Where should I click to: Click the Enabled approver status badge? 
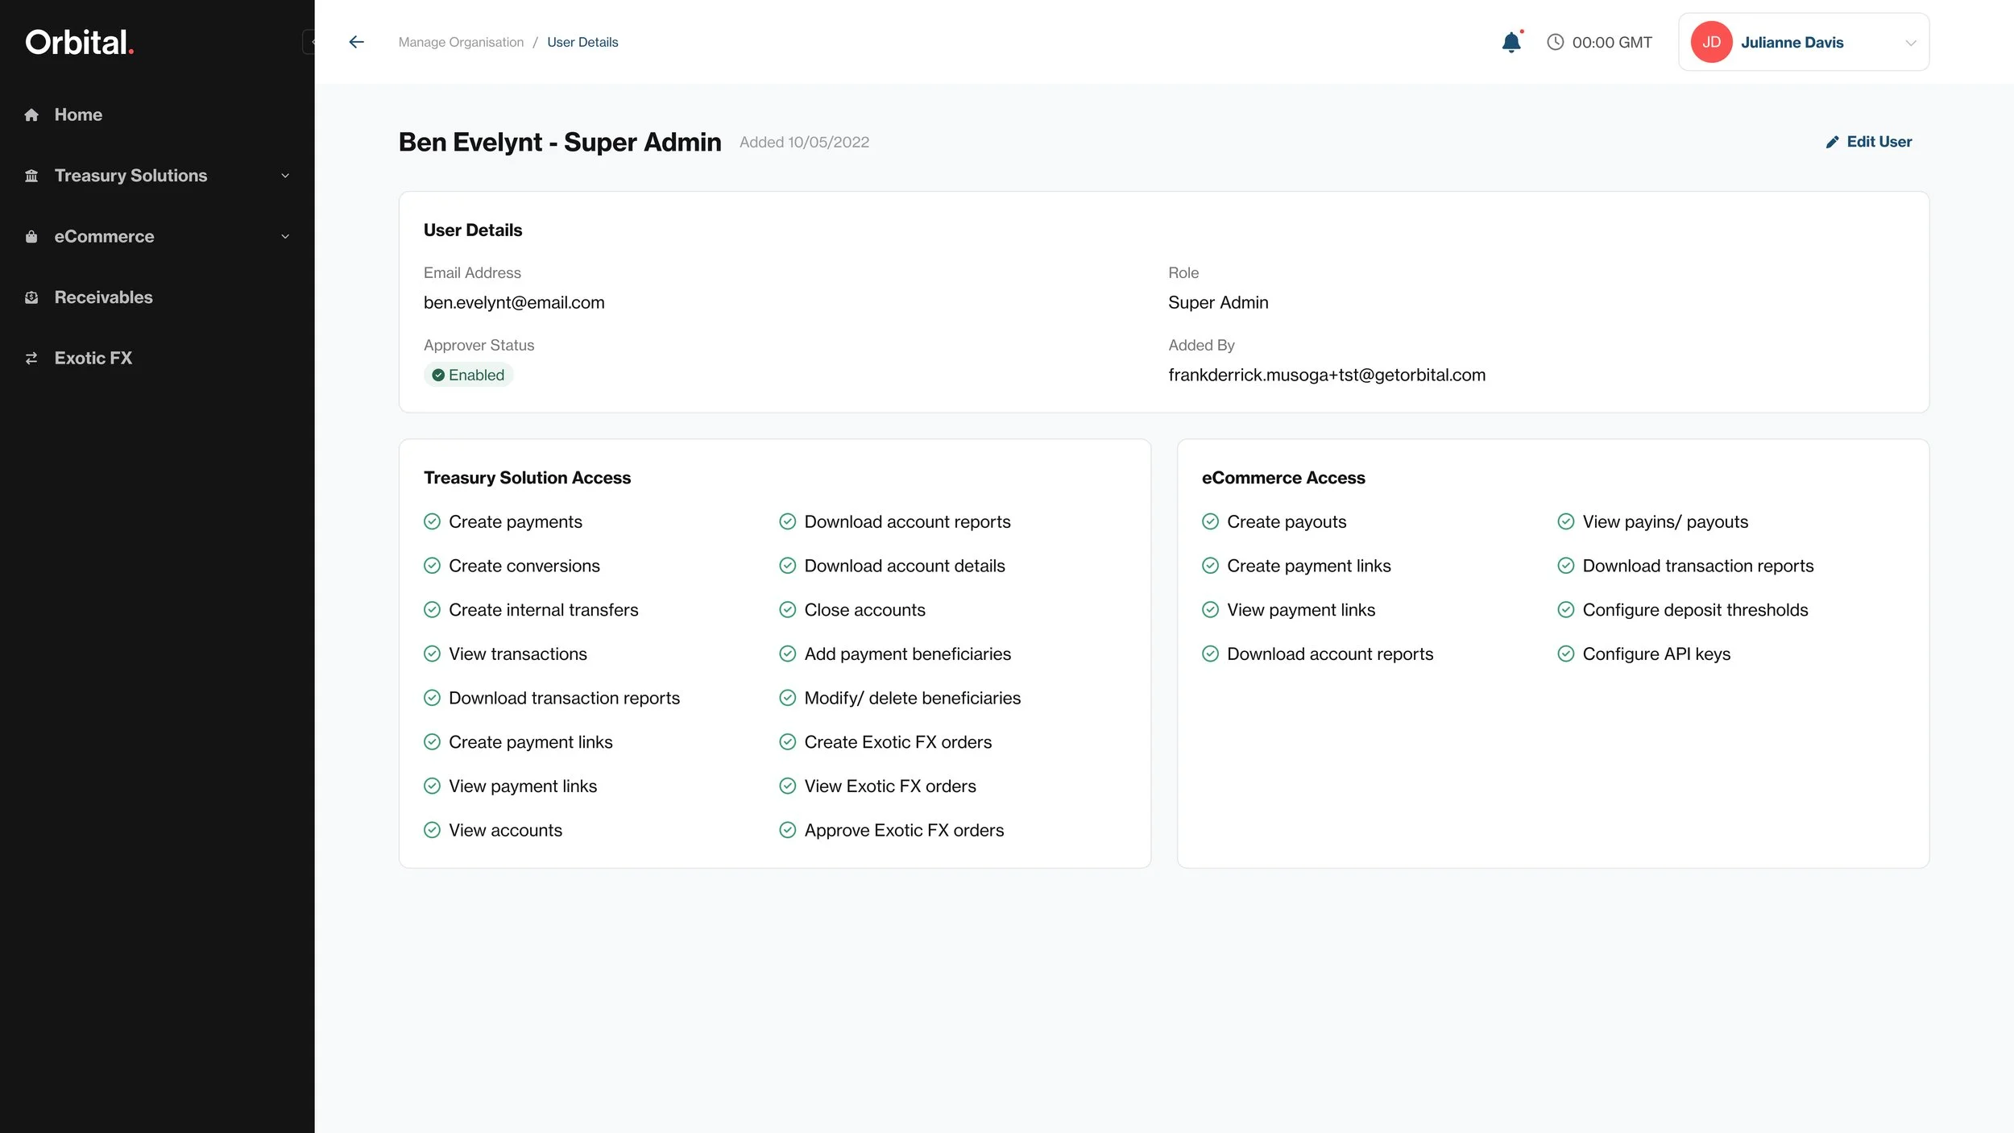(x=468, y=376)
